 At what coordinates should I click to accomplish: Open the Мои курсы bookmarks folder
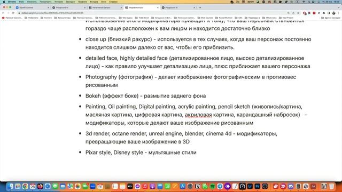pos(126,18)
